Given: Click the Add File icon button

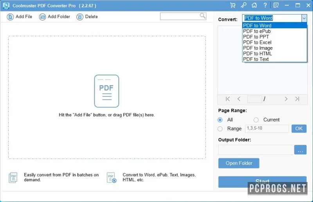Looking at the screenshot, I should tap(10, 17).
